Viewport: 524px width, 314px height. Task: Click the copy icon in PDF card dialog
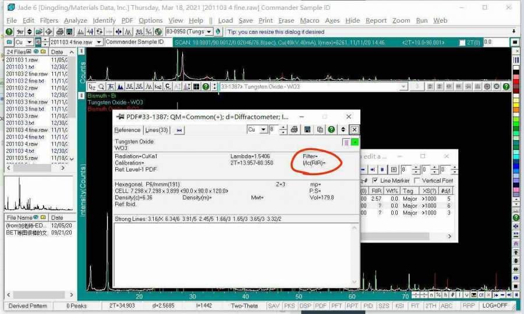tap(320, 130)
